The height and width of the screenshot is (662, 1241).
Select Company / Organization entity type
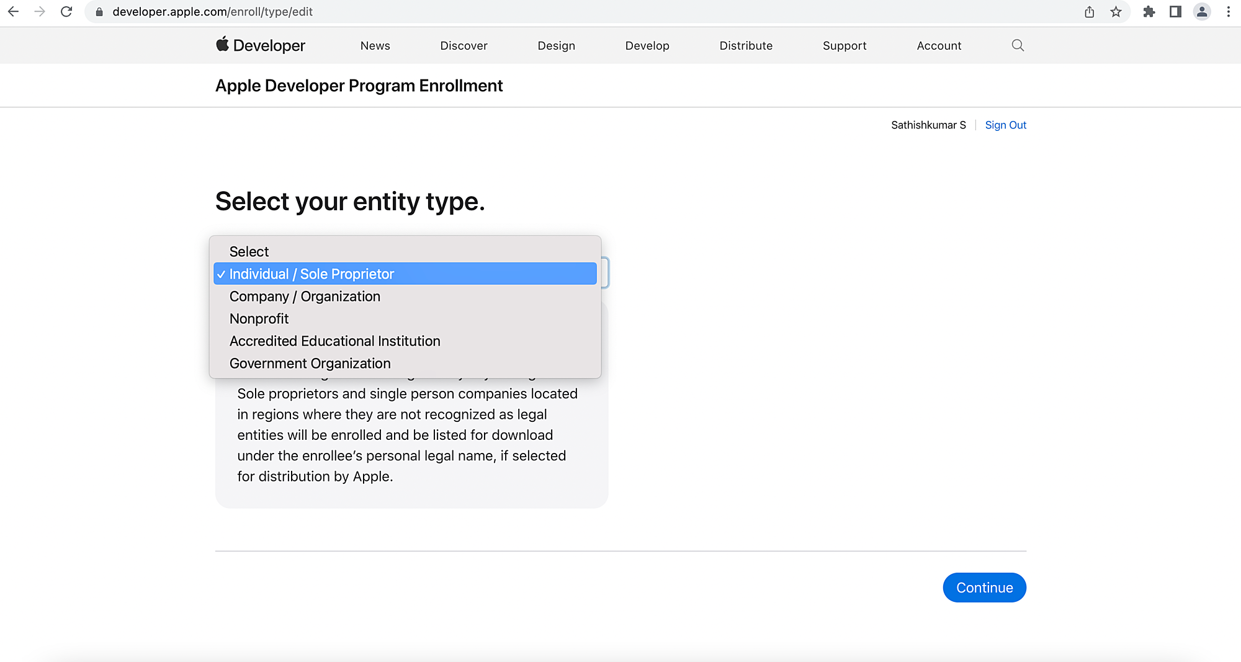coord(305,297)
